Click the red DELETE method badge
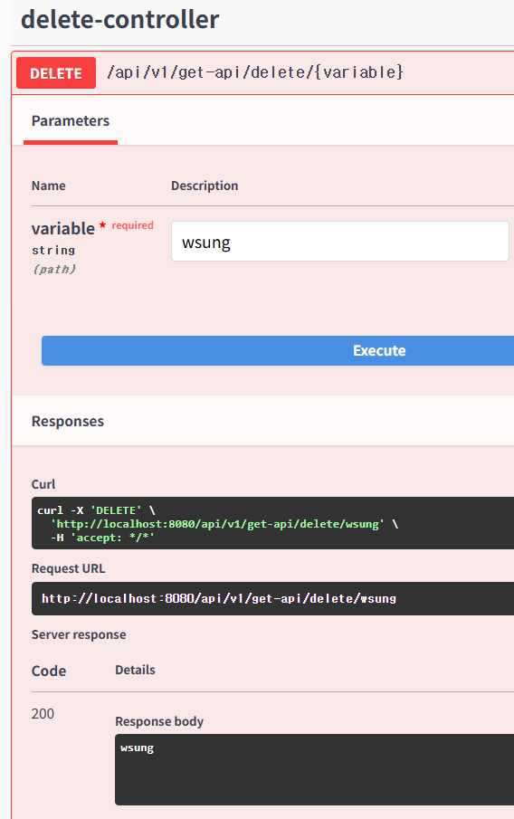The image size is (514, 819). click(x=56, y=73)
